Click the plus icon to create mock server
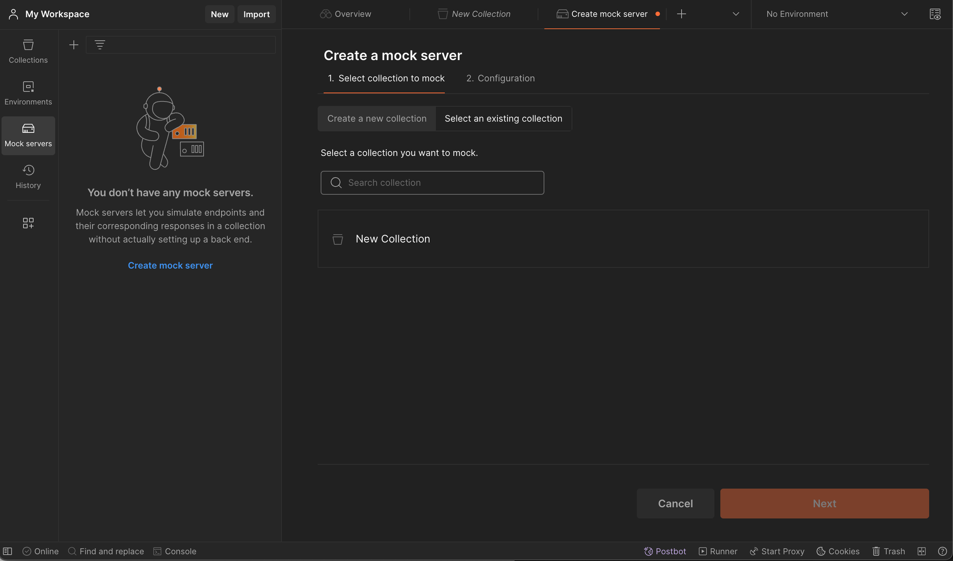The image size is (953, 561). pos(73,45)
